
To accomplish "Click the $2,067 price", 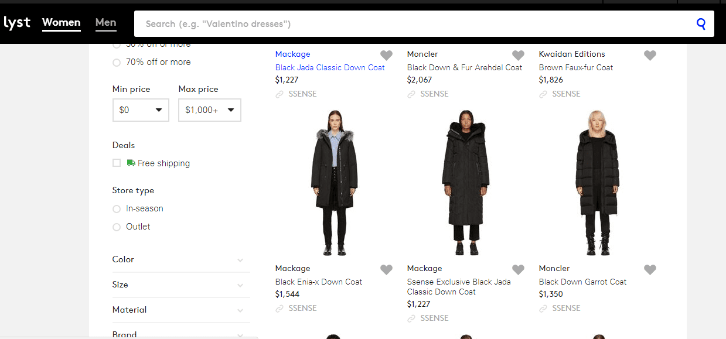I will pyautogui.click(x=420, y=80).
